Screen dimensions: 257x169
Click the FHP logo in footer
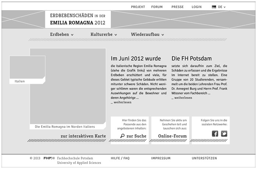click(x=49, y=158)
